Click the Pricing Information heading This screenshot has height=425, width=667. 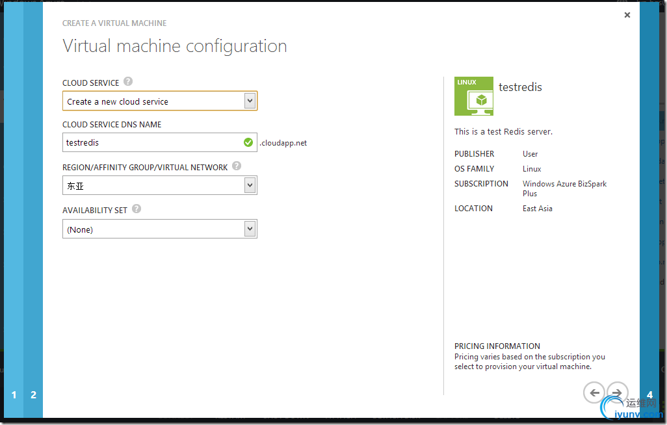coord(497,346)
